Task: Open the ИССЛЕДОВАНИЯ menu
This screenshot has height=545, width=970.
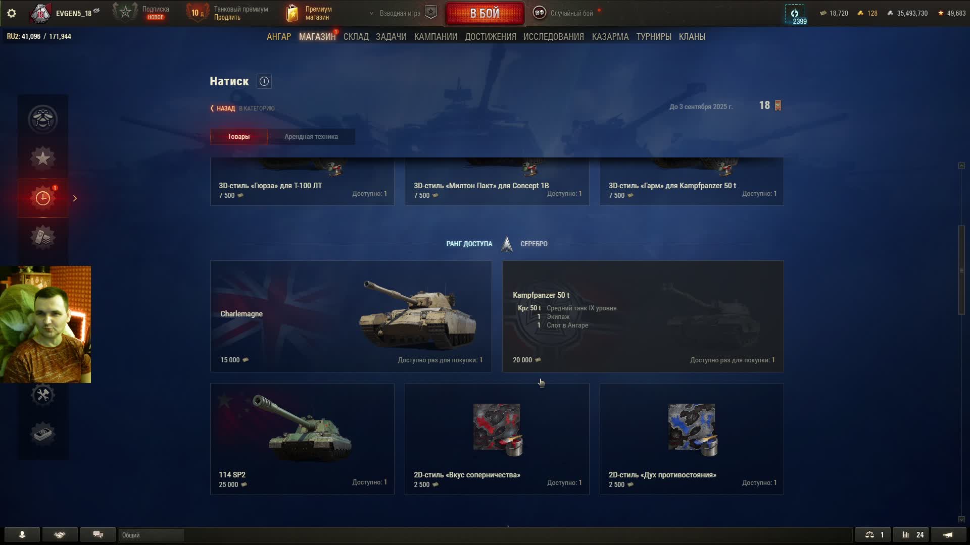Action: (x=553, y=37)
